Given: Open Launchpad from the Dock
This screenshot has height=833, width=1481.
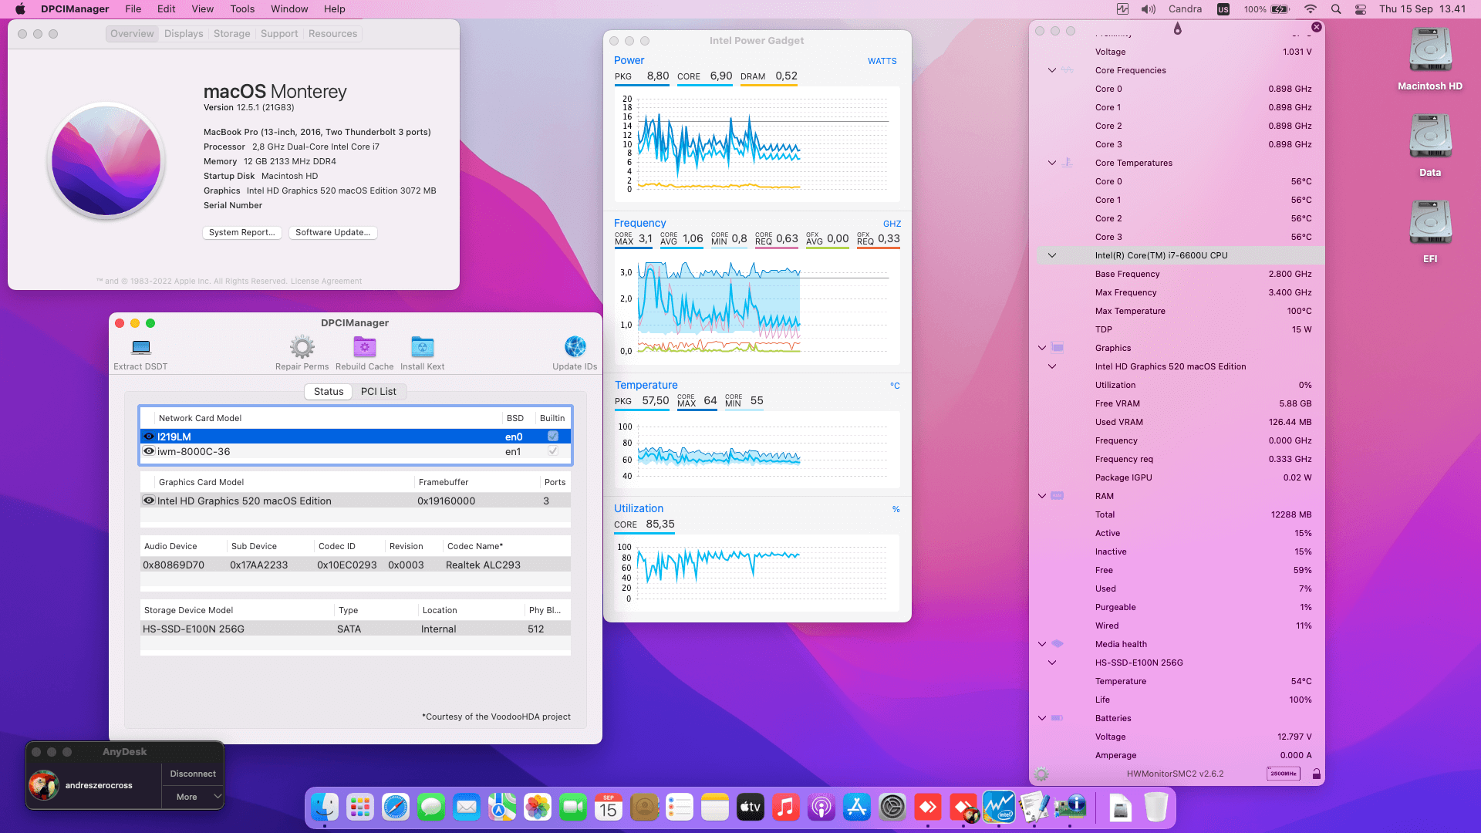Looking at the screenshot, I should tap(360, 808).
